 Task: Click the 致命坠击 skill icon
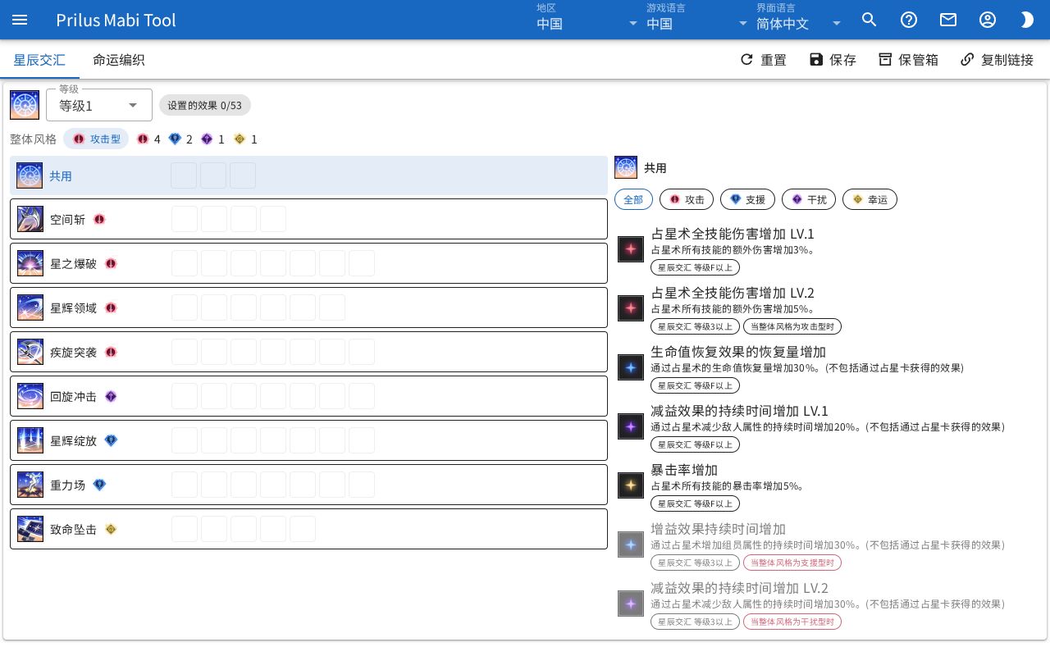(x=30, y=530)
